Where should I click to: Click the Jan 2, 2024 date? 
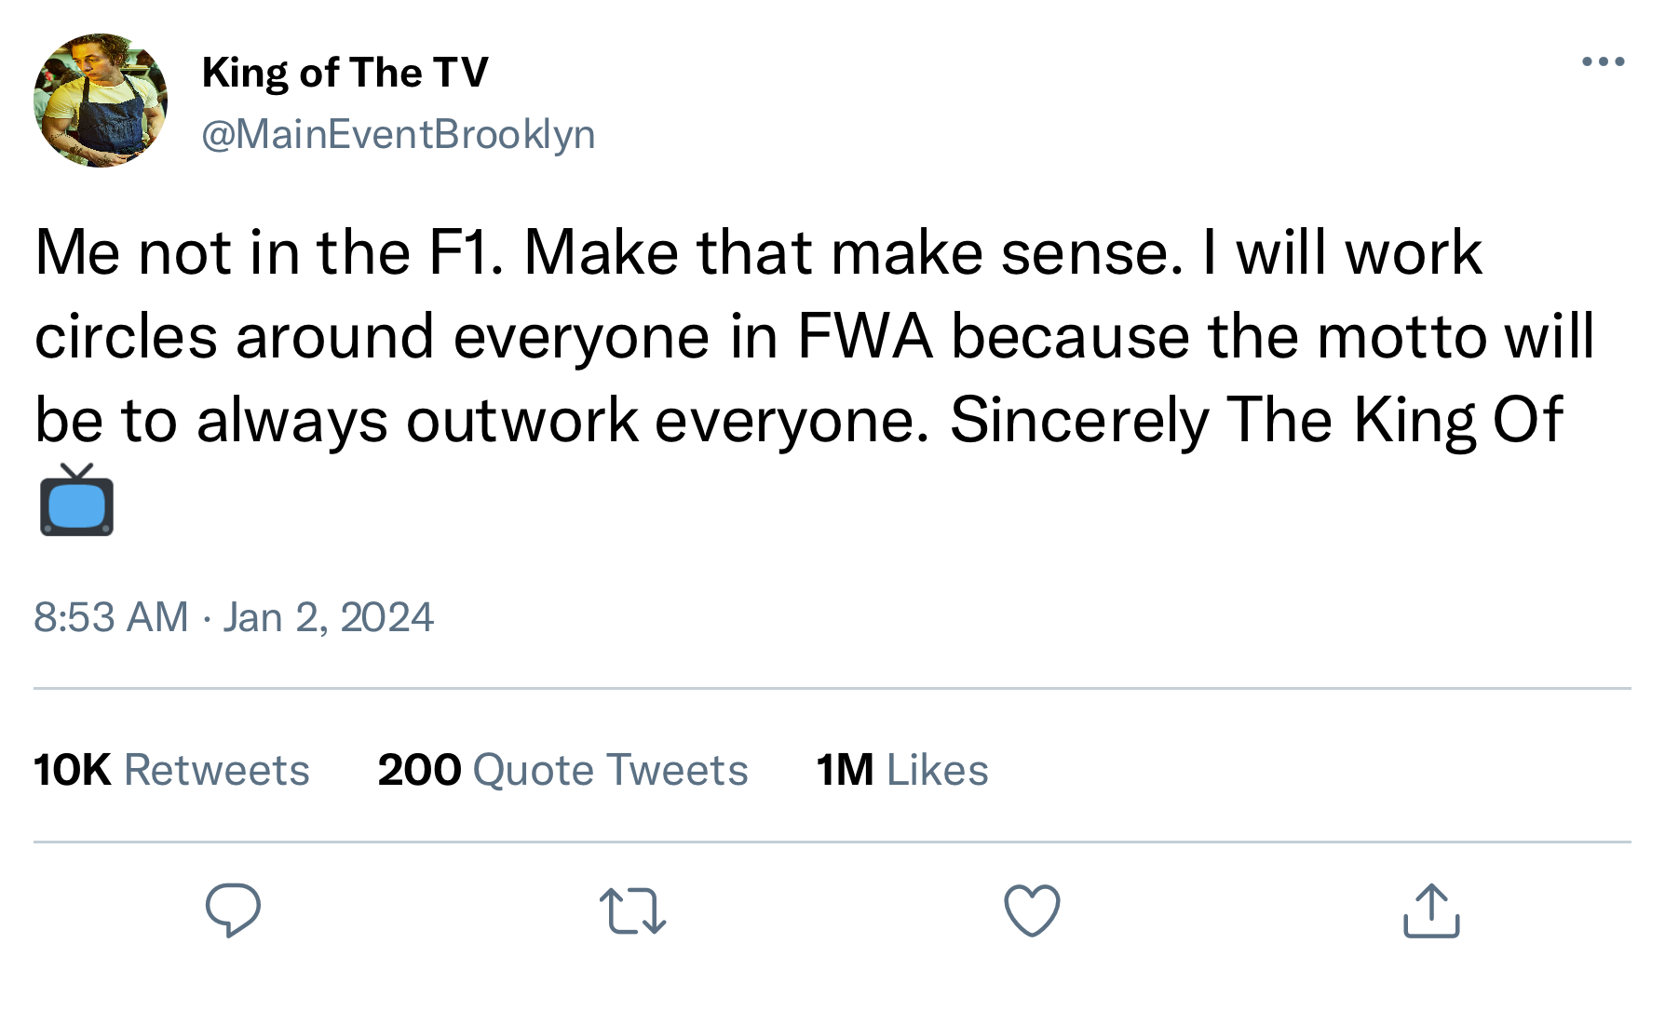pyautogui.click(x=328, y=617)
